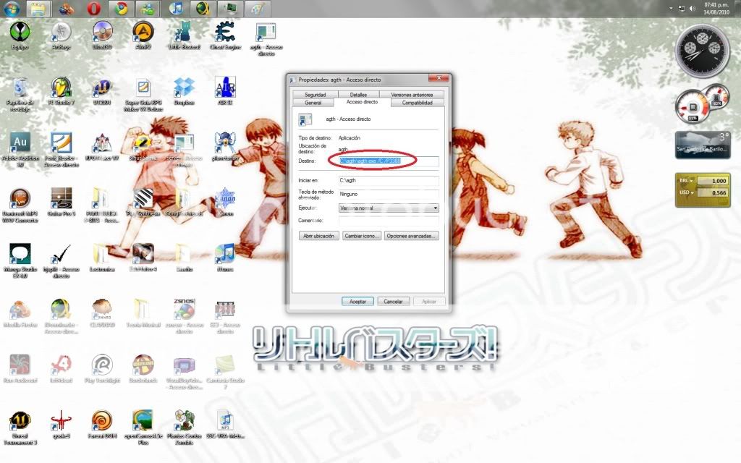Confirm with the Aceptar button
Image resolution: width=741 pixels, height=463 pixels.
click(x=357, y=302)
